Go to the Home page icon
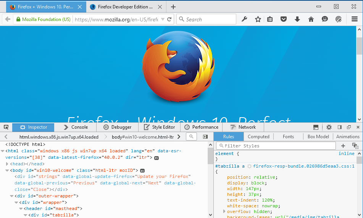 point(311,19)
